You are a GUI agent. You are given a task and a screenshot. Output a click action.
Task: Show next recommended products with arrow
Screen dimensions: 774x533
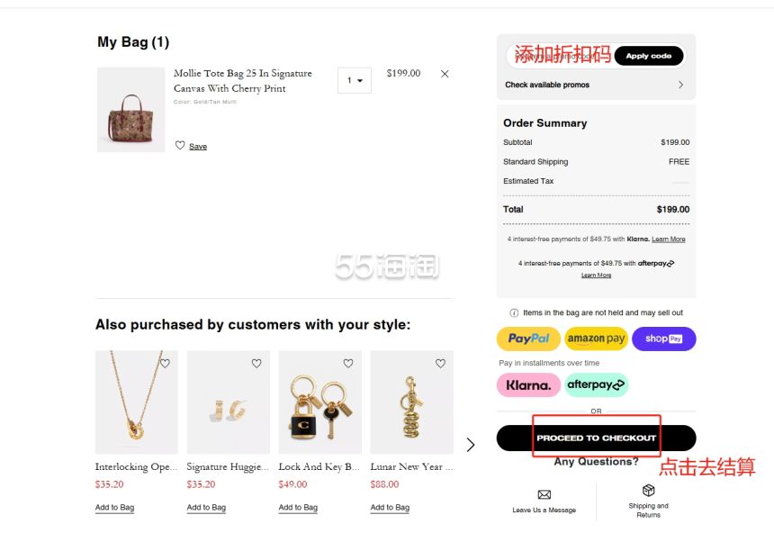[x=471, y=445]
